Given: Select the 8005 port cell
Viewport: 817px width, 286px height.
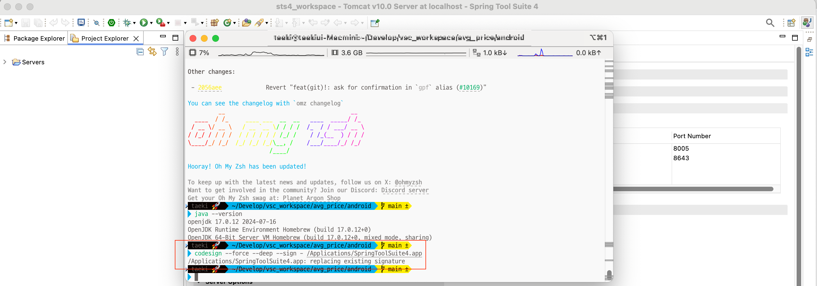Looking at the screenshot, I should [x=681, y=148].
